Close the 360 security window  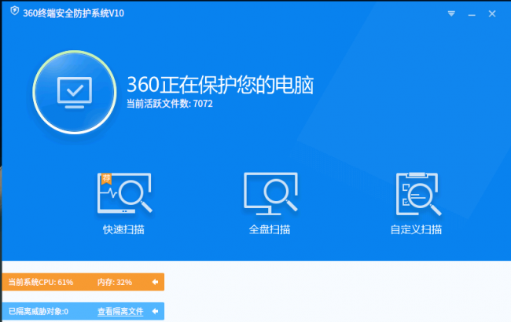tap(492, 13)
